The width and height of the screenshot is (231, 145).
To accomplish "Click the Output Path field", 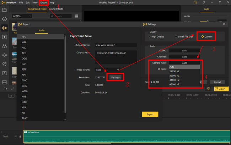I will pos(116,57).
